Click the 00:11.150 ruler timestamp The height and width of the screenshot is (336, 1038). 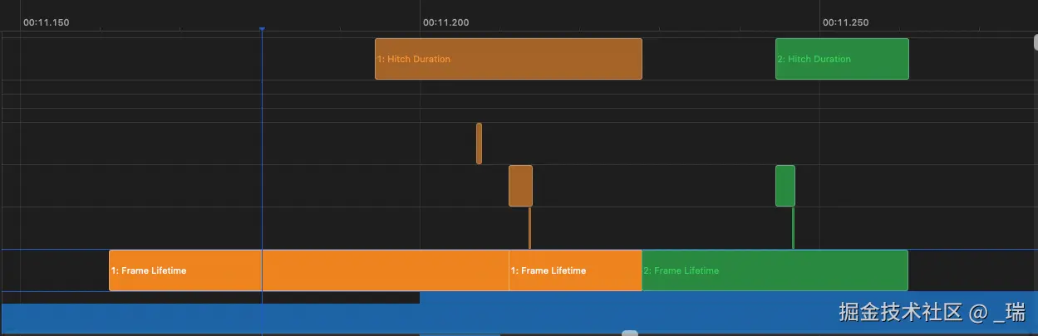pos(46,22)
